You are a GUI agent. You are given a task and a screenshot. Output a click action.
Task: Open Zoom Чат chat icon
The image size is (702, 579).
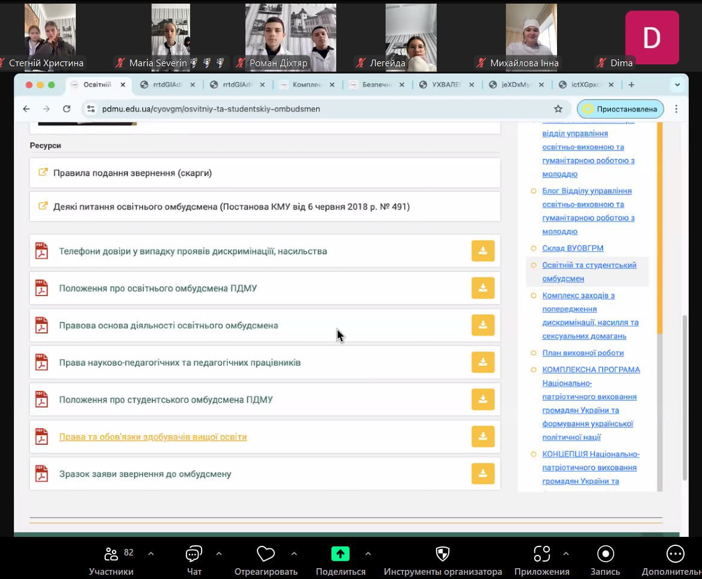pos(194,554)
